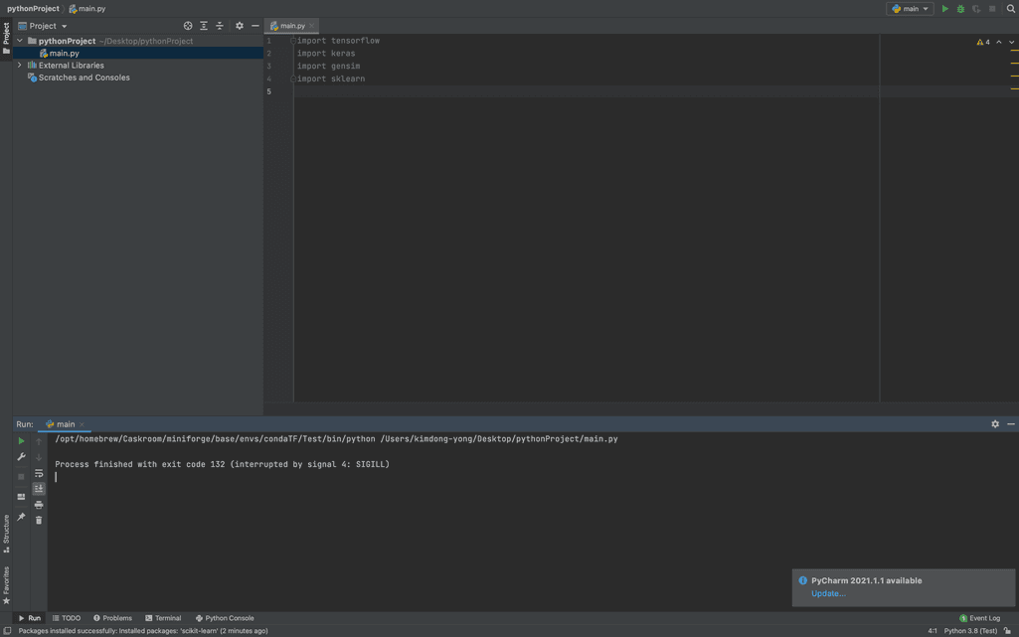The image size is (1019, 637).
Task: Toggle the Structure side tool window stripe
Action: pos(6,533)
